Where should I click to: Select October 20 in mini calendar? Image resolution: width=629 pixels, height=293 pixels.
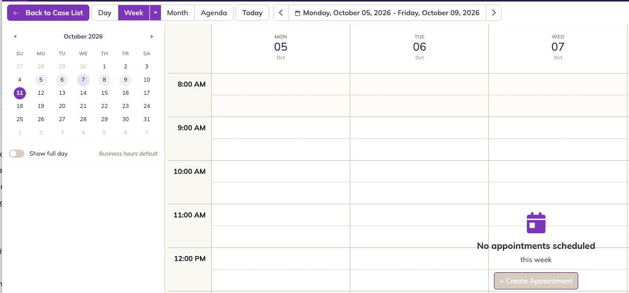pyautogui.click(x=62, y=106)
